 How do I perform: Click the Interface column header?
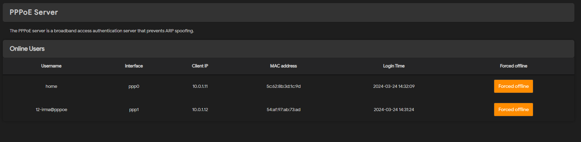point(134,66)
